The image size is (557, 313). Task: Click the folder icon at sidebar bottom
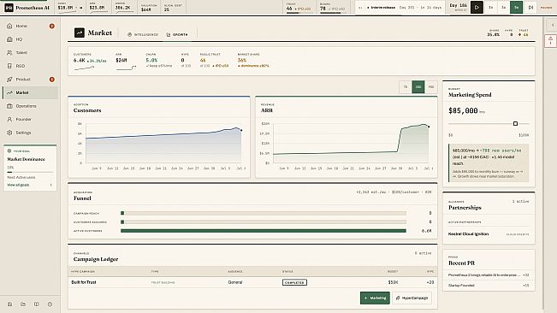click(x=23, y=304)
